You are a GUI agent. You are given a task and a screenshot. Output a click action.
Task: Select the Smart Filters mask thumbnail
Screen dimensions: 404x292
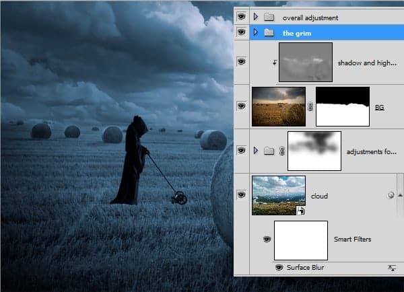(301, 240)
